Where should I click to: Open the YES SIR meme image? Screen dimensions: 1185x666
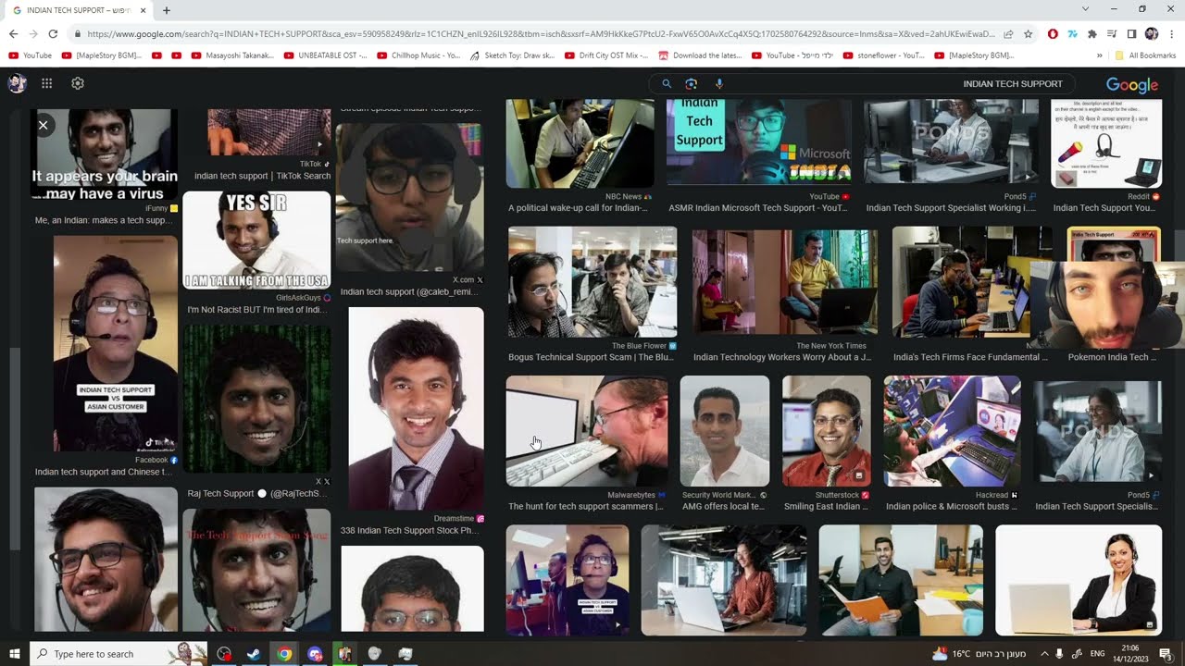click(x=256, y=240)
